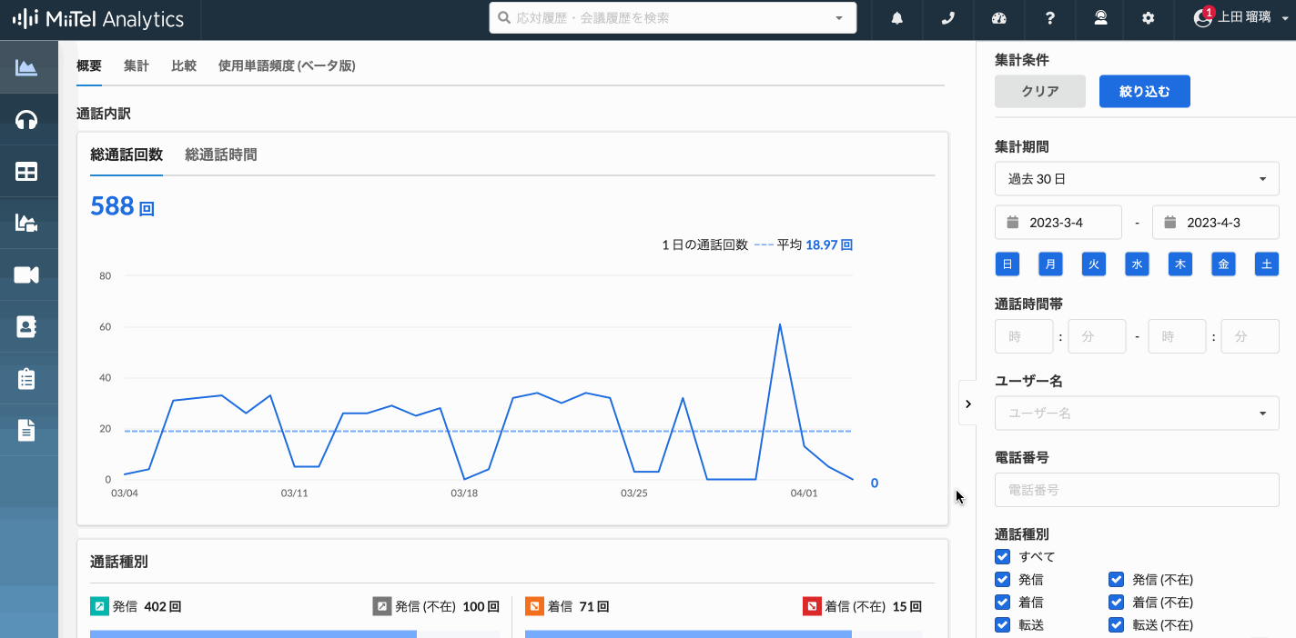Toggle the すべて checkbox

(1003, 556)
